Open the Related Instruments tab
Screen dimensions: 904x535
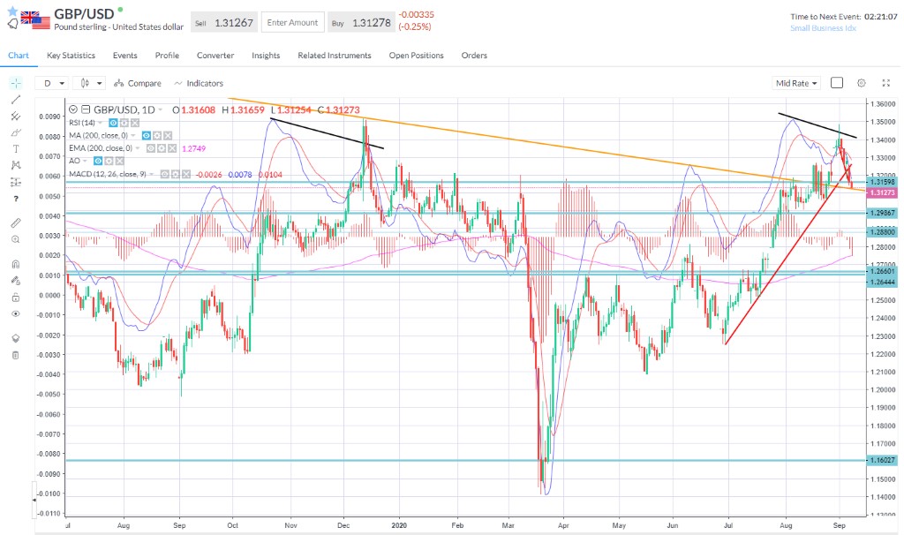[x=334, y=56]
